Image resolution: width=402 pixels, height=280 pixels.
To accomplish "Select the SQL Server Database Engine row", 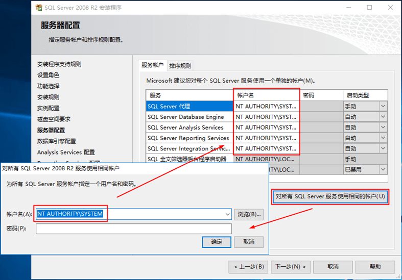I will pyautogui.click(x=190, y=117).
